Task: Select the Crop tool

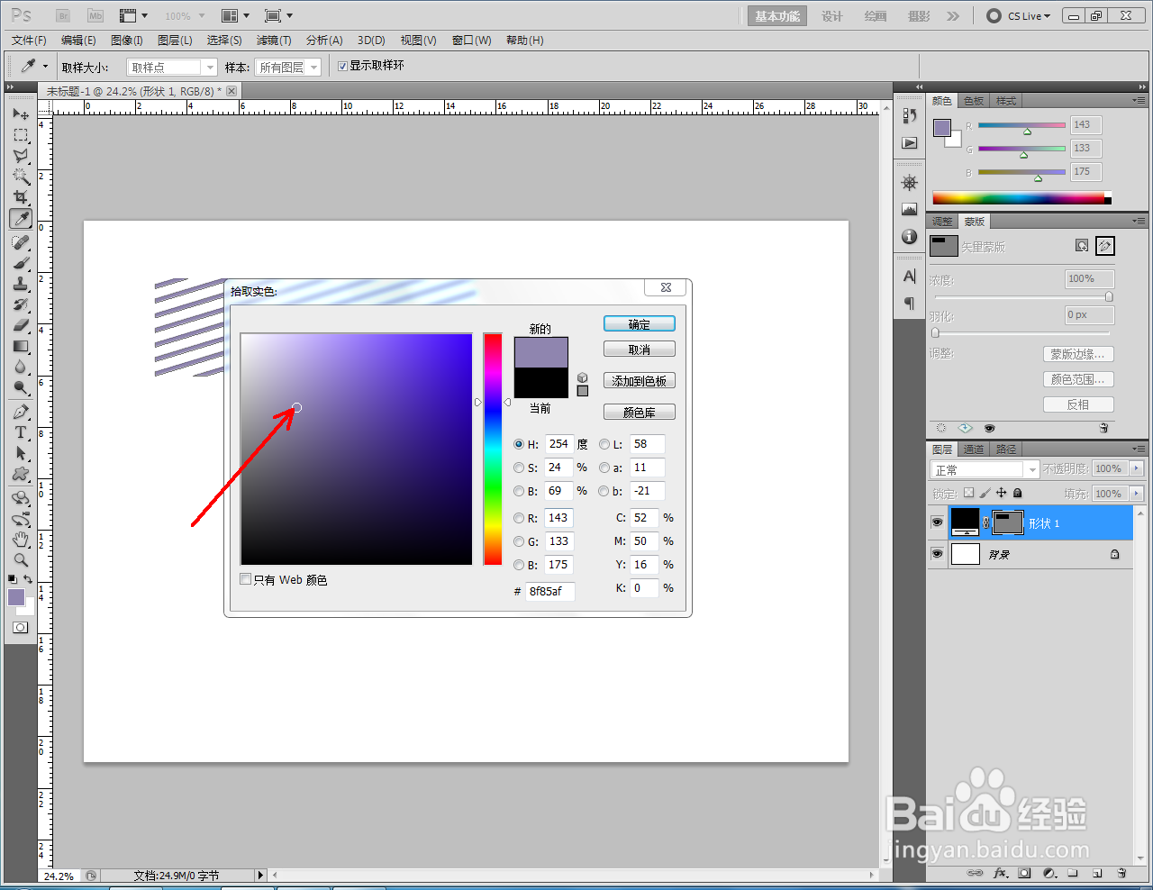Action: 21,197
